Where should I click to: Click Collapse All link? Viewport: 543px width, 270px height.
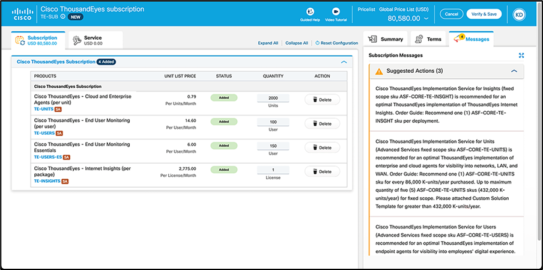point(297,43)
